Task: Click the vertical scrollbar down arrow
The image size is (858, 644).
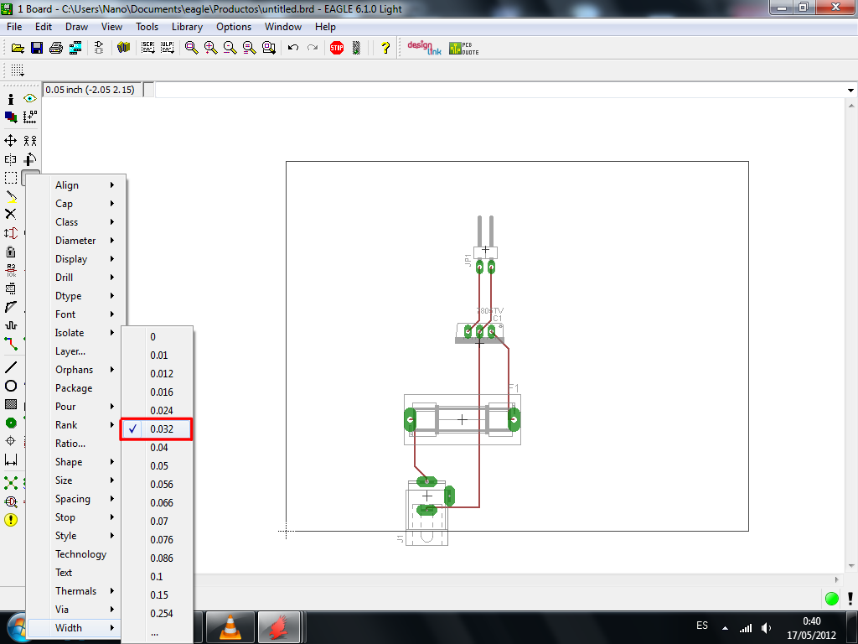Action: point(851,566)
